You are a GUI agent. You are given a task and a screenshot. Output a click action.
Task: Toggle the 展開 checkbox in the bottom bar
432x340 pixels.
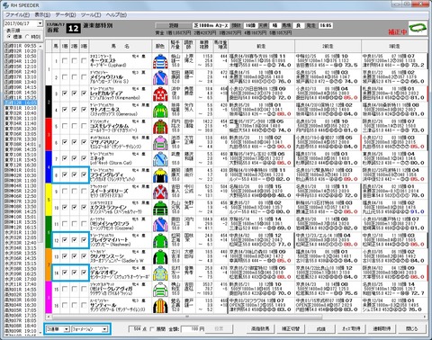[x=152, y=329]
